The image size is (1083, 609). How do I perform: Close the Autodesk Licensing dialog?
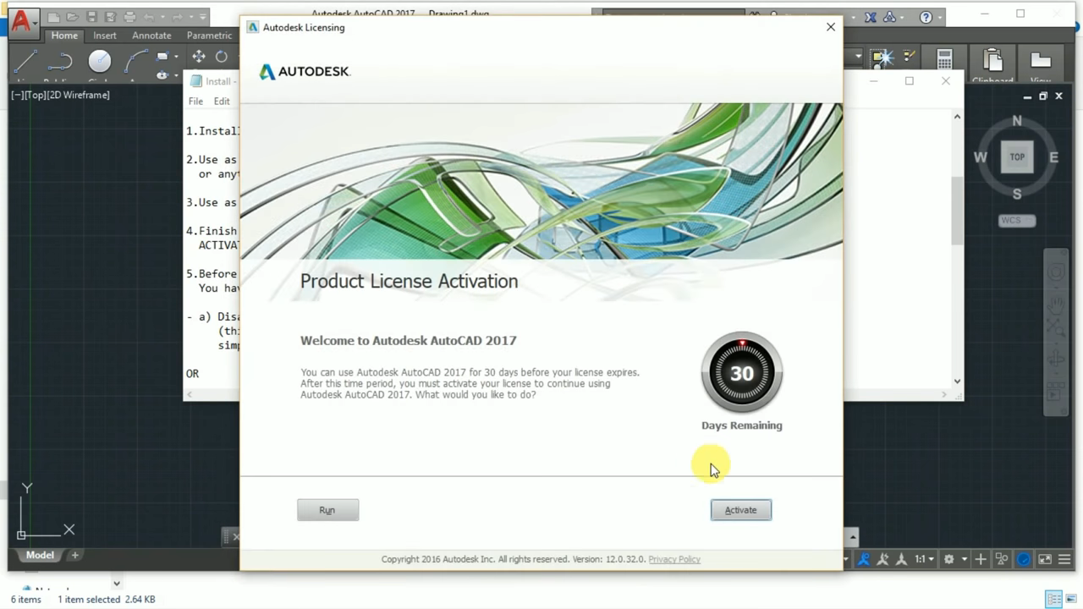830,27
